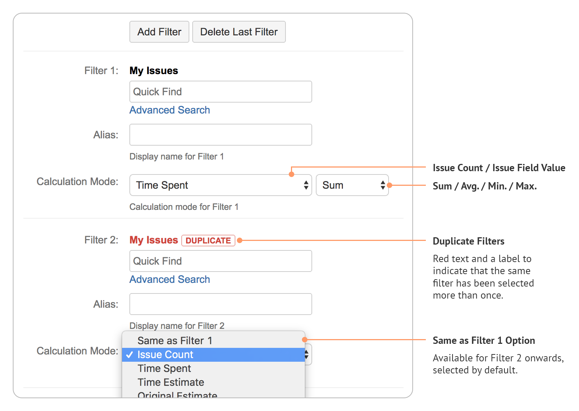This screenshot has height=411, width=579.
Task: Click the red My Issues filter name
Action: 154,240
